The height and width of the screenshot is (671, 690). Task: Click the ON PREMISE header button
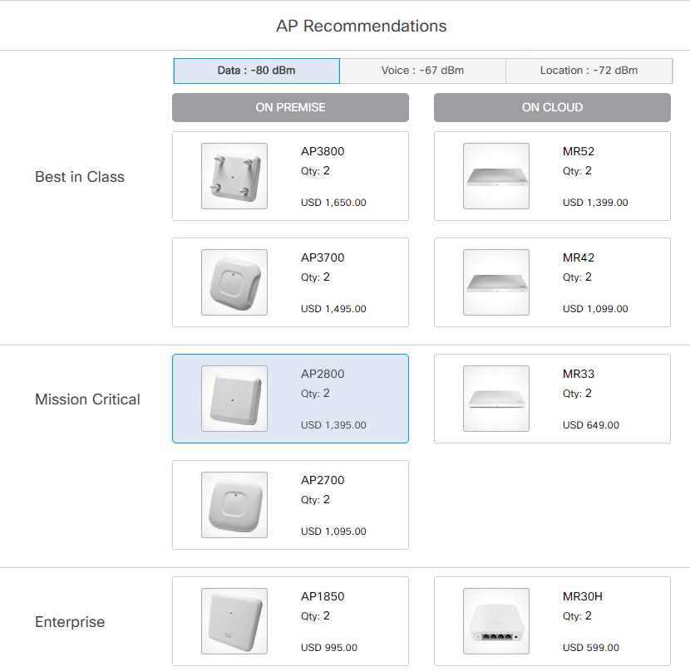[x=290, y=107]
